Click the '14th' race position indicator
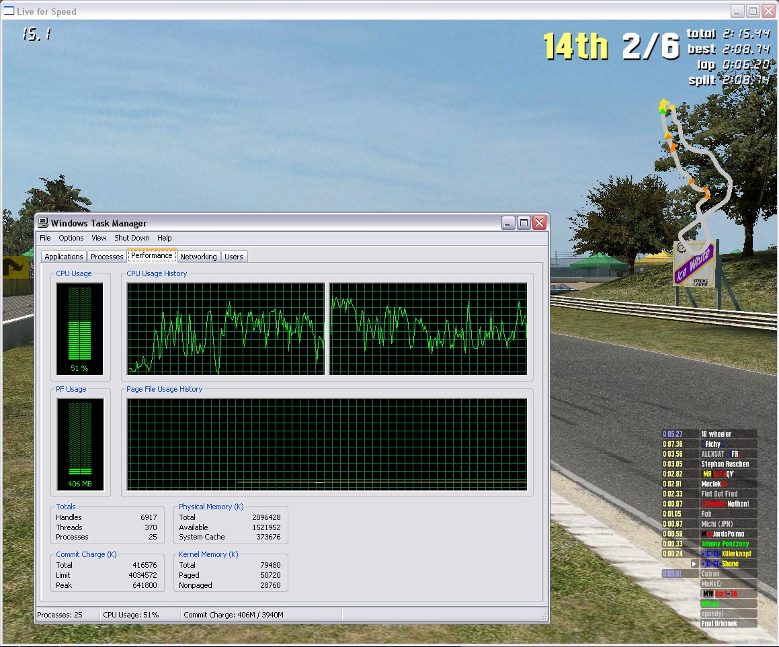The width and height of the screenshot is (779, 647). pyautogui.click(x=576, y=46)
